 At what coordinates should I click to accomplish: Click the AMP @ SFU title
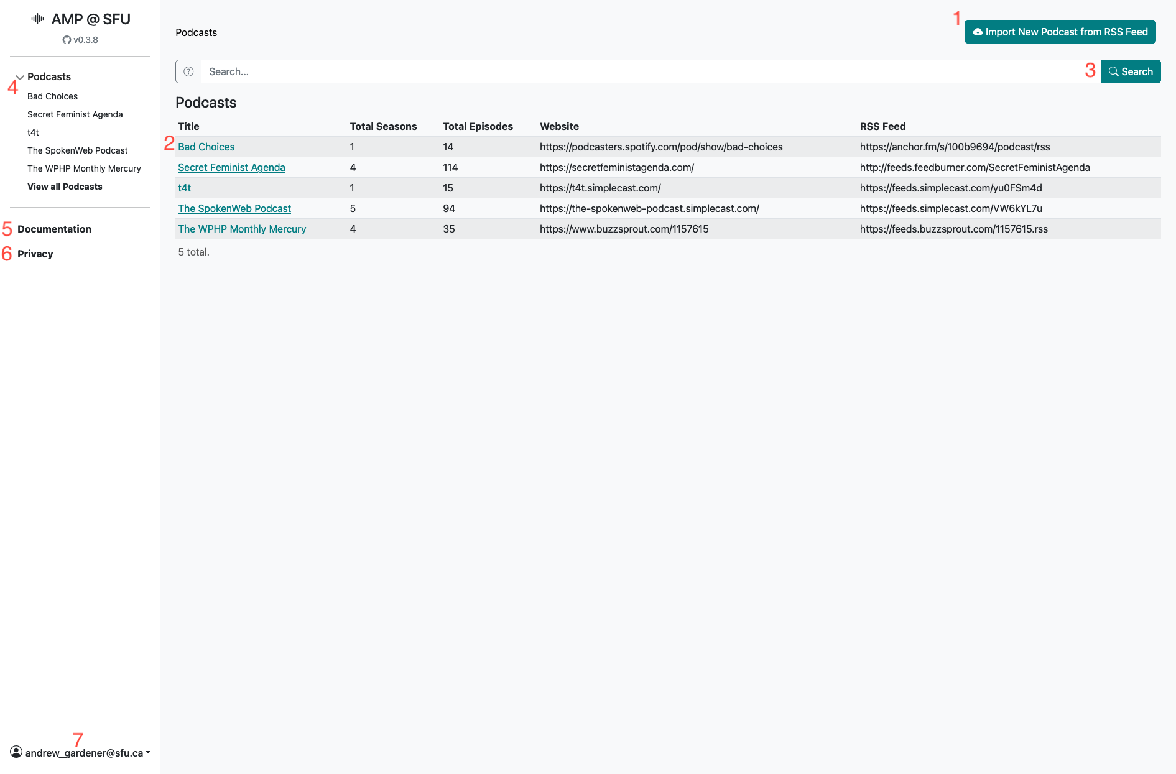(x=91, y=19)
